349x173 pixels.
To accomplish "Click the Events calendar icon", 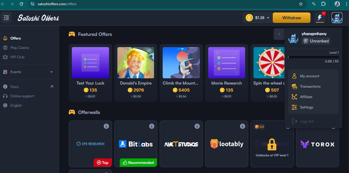I will click(5, 72).
